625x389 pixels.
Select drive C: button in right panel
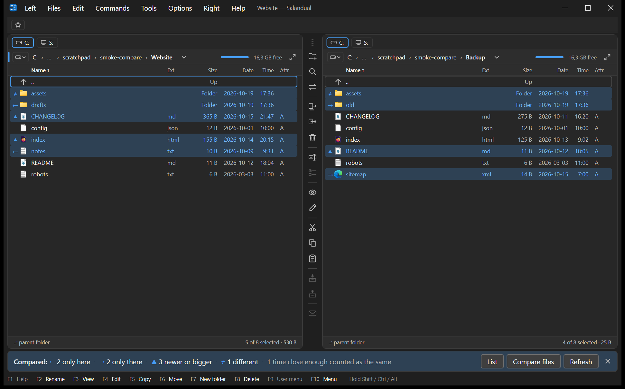pyautogui.click(x=338, y=42)
